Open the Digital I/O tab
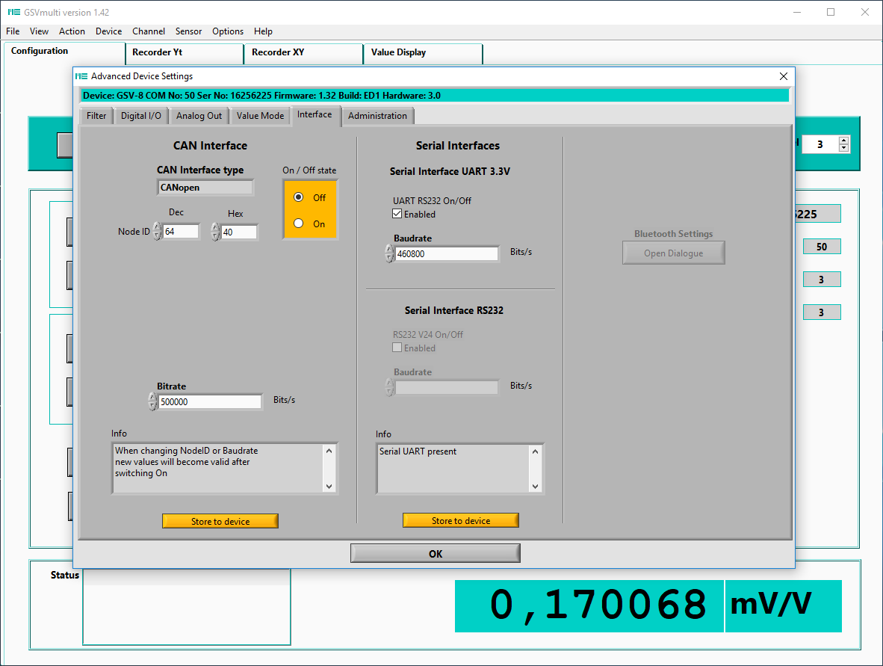883x666 pixels. pos(140,116)
